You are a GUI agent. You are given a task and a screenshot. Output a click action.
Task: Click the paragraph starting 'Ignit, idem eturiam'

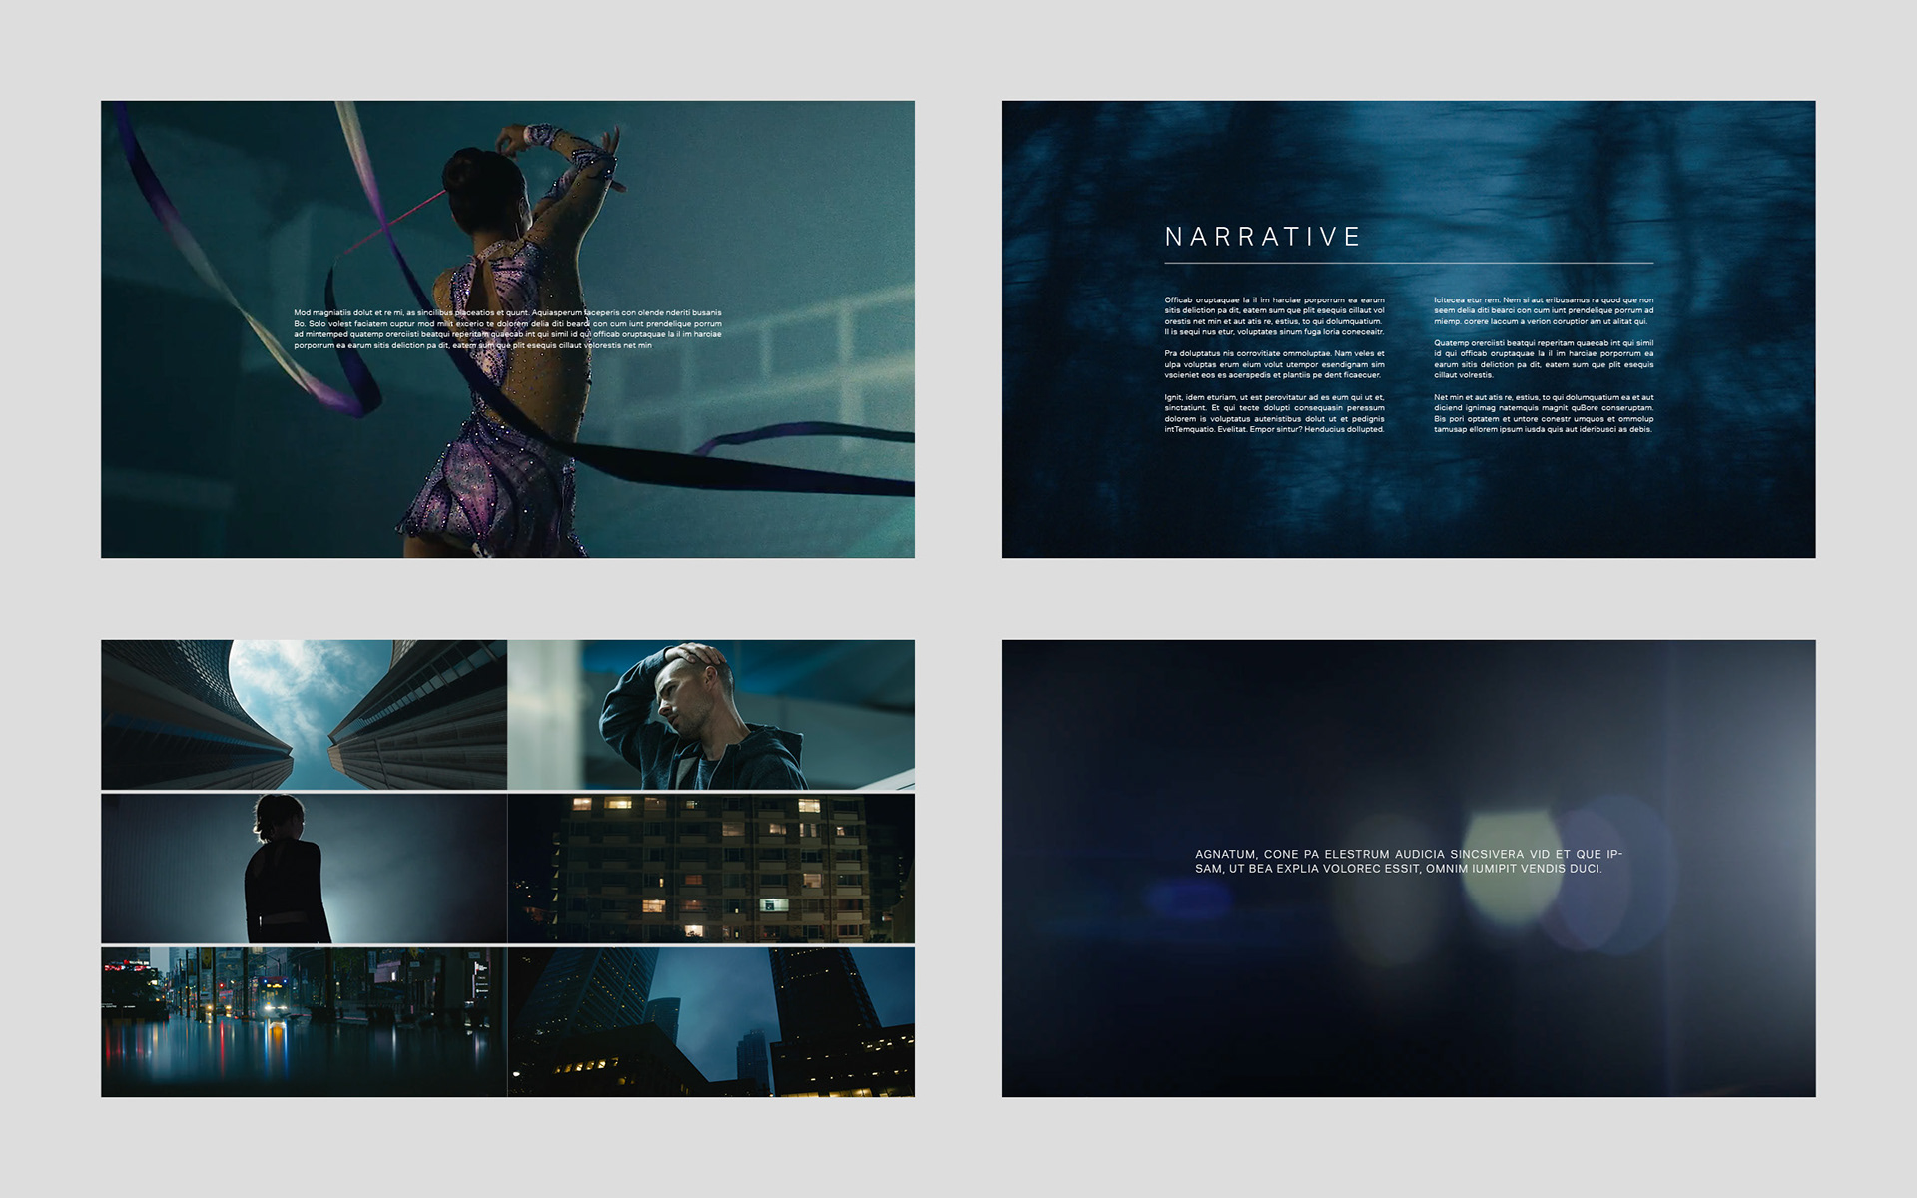pyautogui.click(x=1274, y=413)
